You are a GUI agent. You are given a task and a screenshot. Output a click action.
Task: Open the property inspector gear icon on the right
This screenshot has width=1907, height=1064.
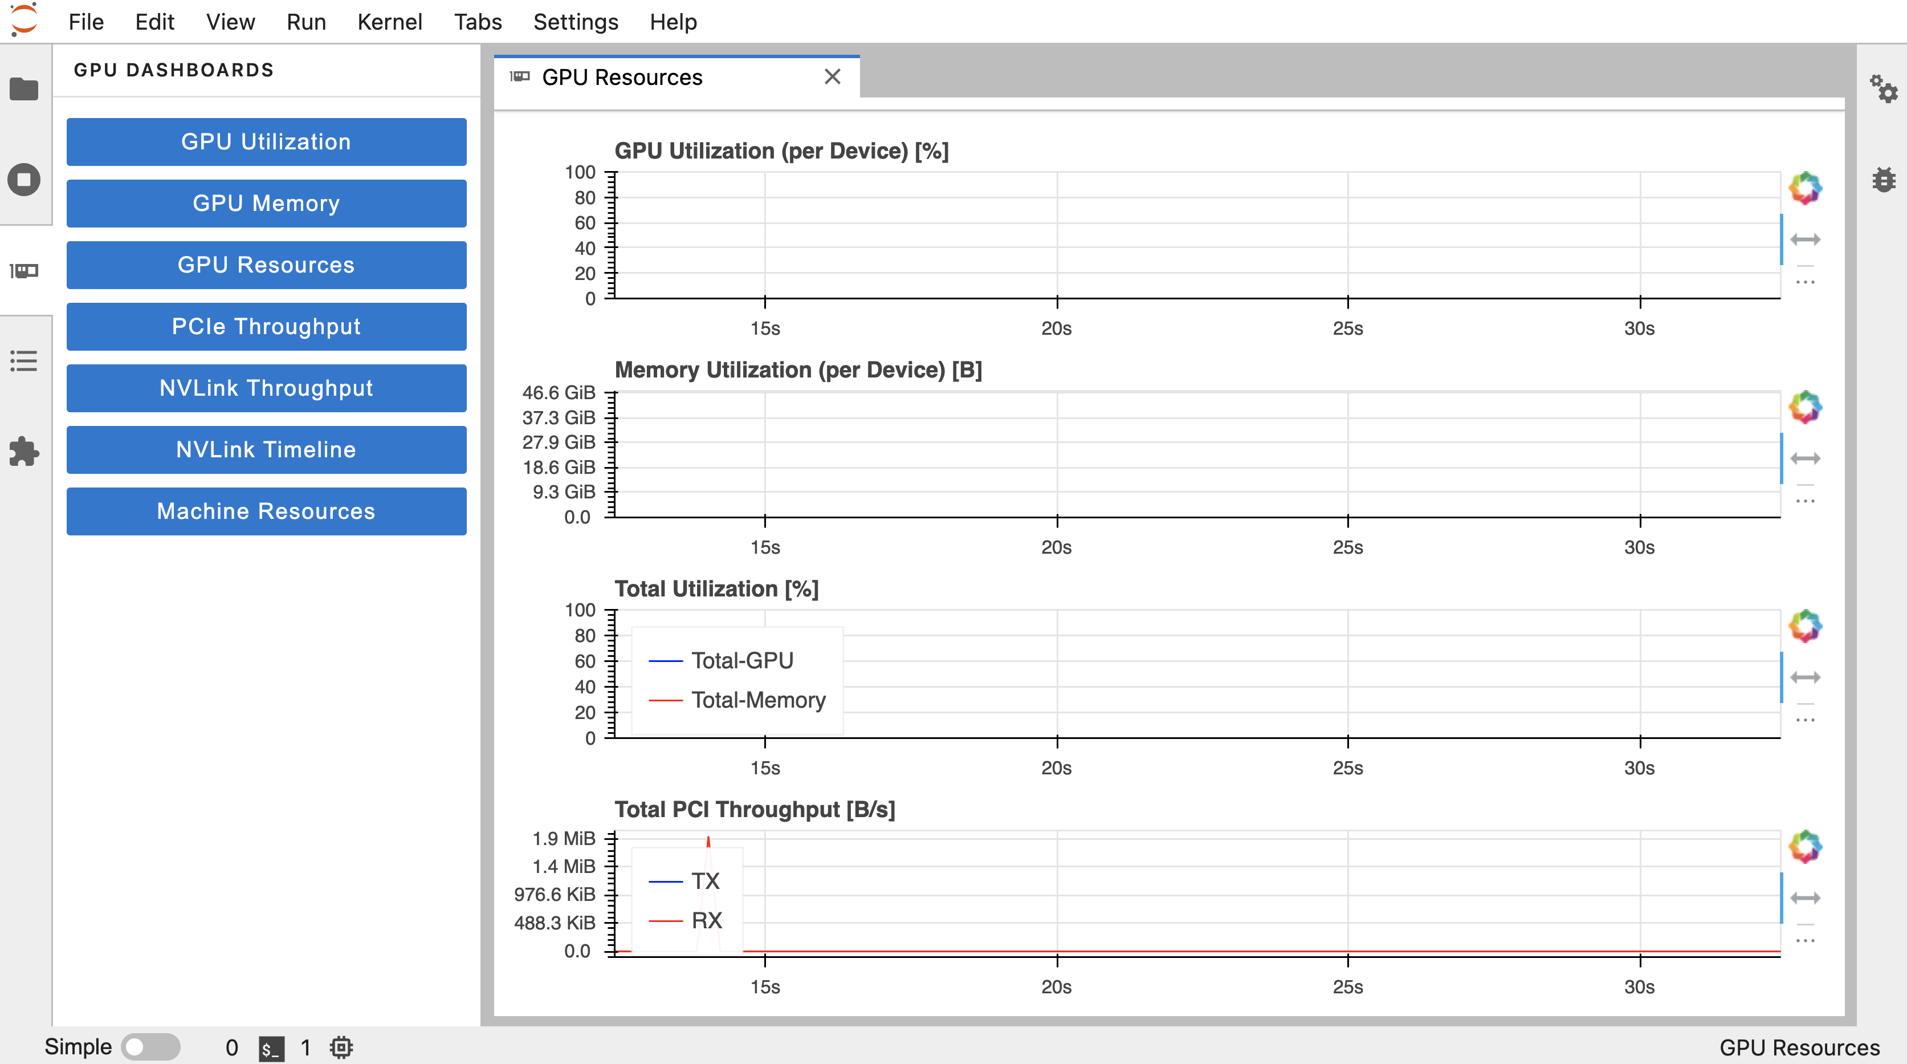(1885, 89)
